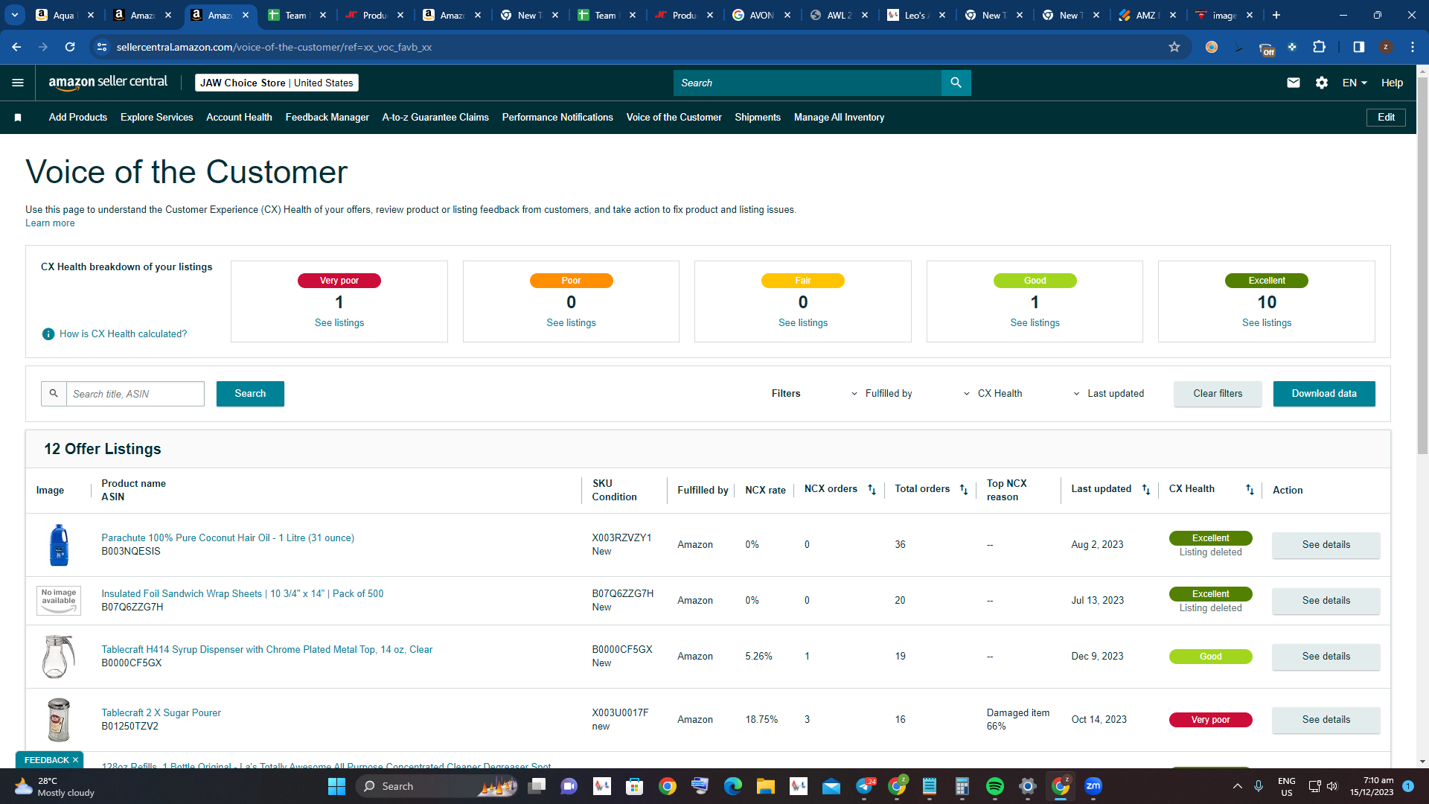1429x804 pixels.
Task: Go to Account Health
Action: (x=239, y=118)
